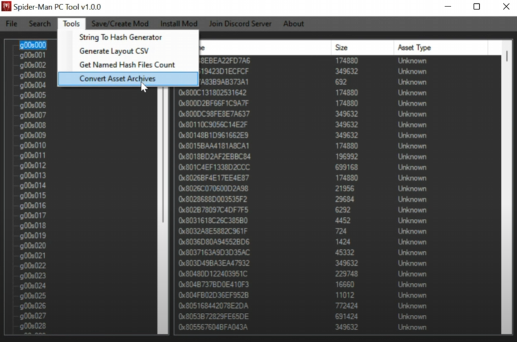Click Join Discord Server menu
The width and height of the screenshot is (517, 342).
240,24
